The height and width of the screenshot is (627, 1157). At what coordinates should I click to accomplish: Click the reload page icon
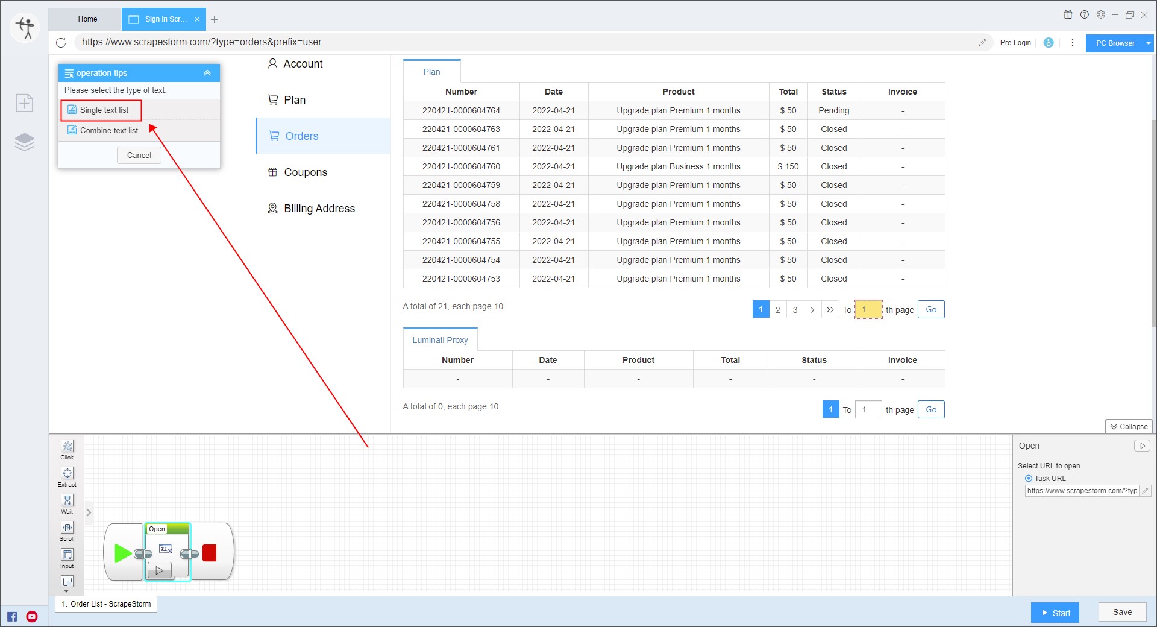pos(61,42)
